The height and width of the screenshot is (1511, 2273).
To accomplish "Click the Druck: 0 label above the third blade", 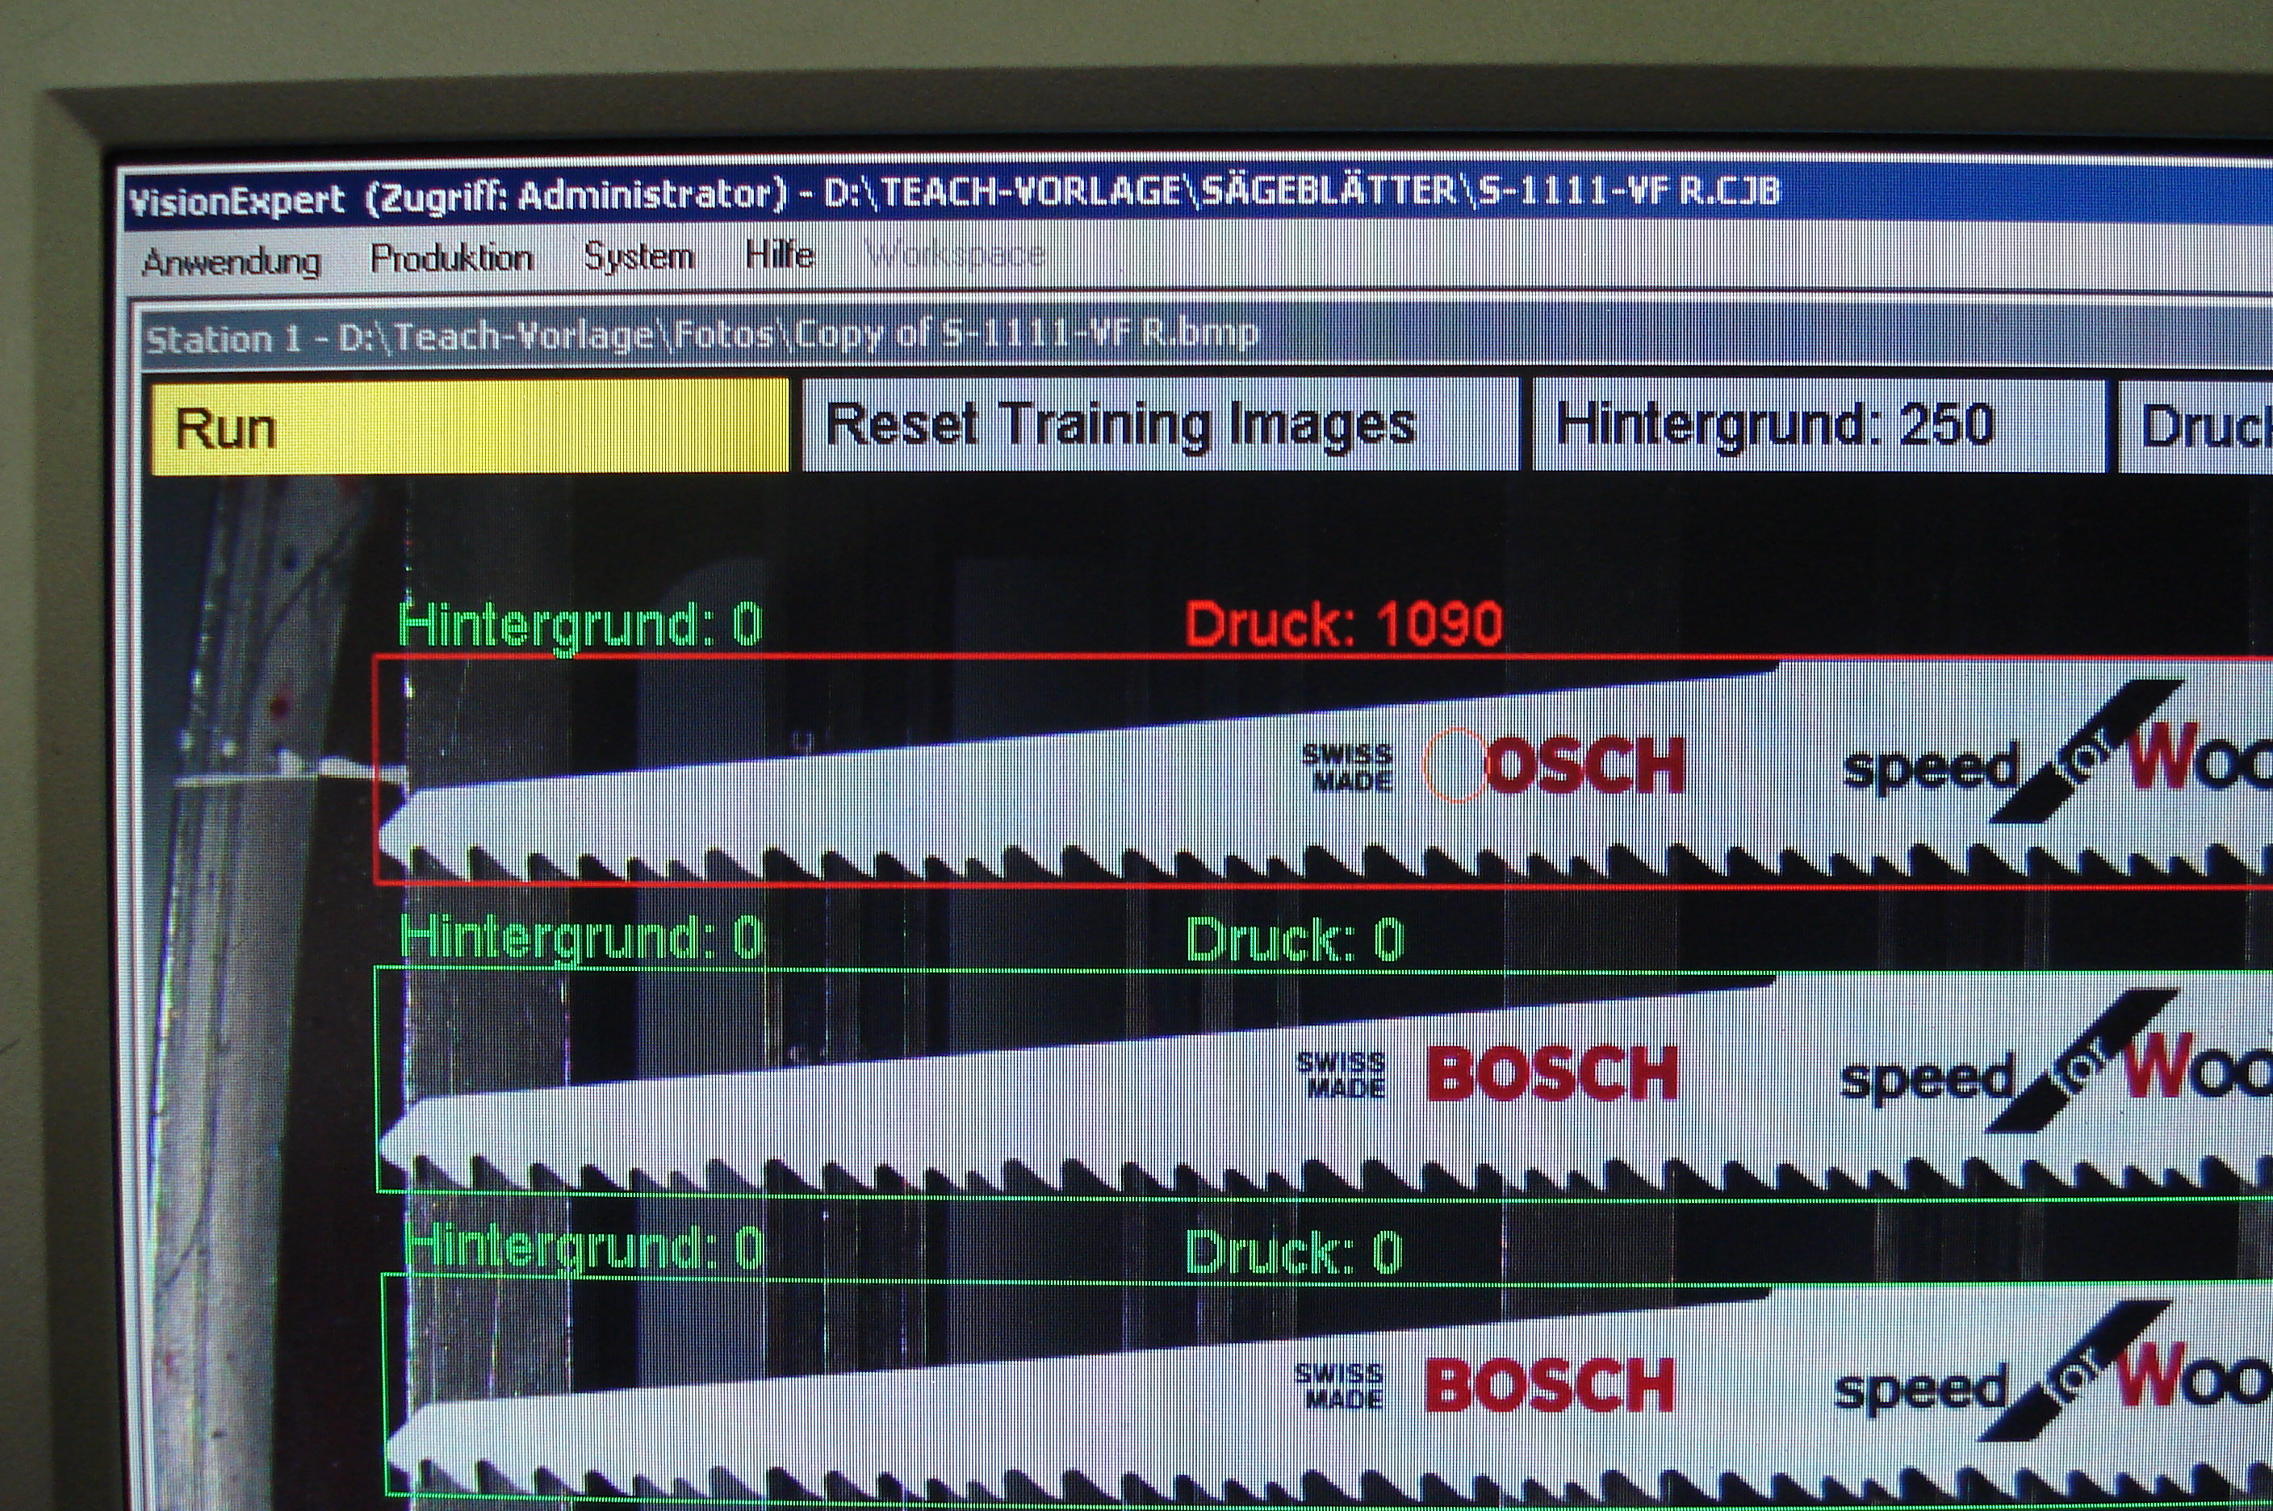I will 1293,1252.
